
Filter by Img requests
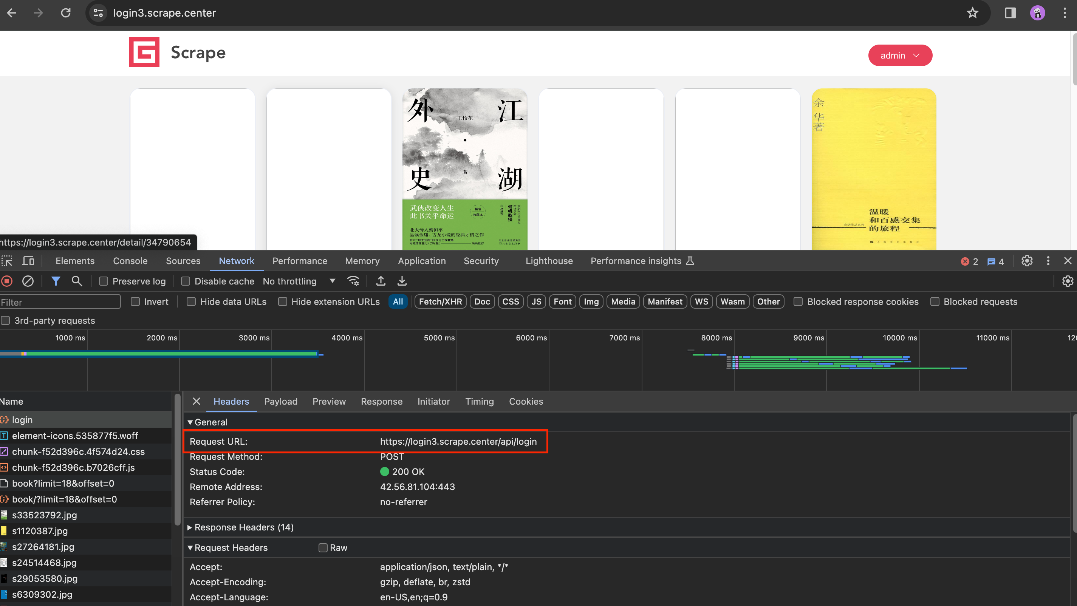tap(591, 301)
